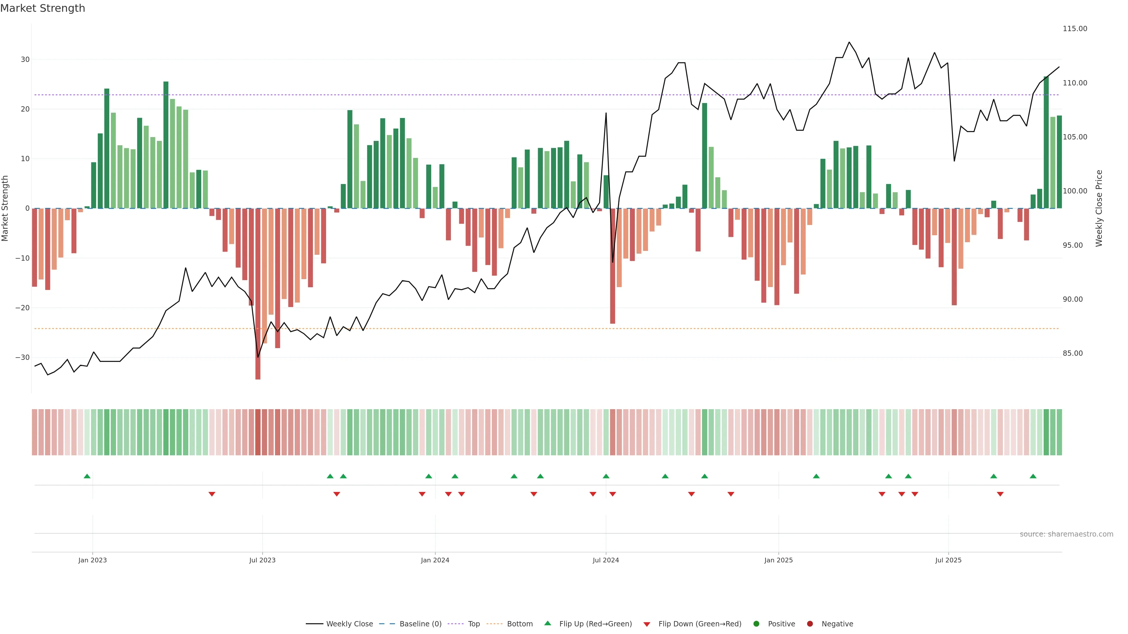
Task: Click the last green flip-up triangle marker
Action: click(x=1033, y=476)
